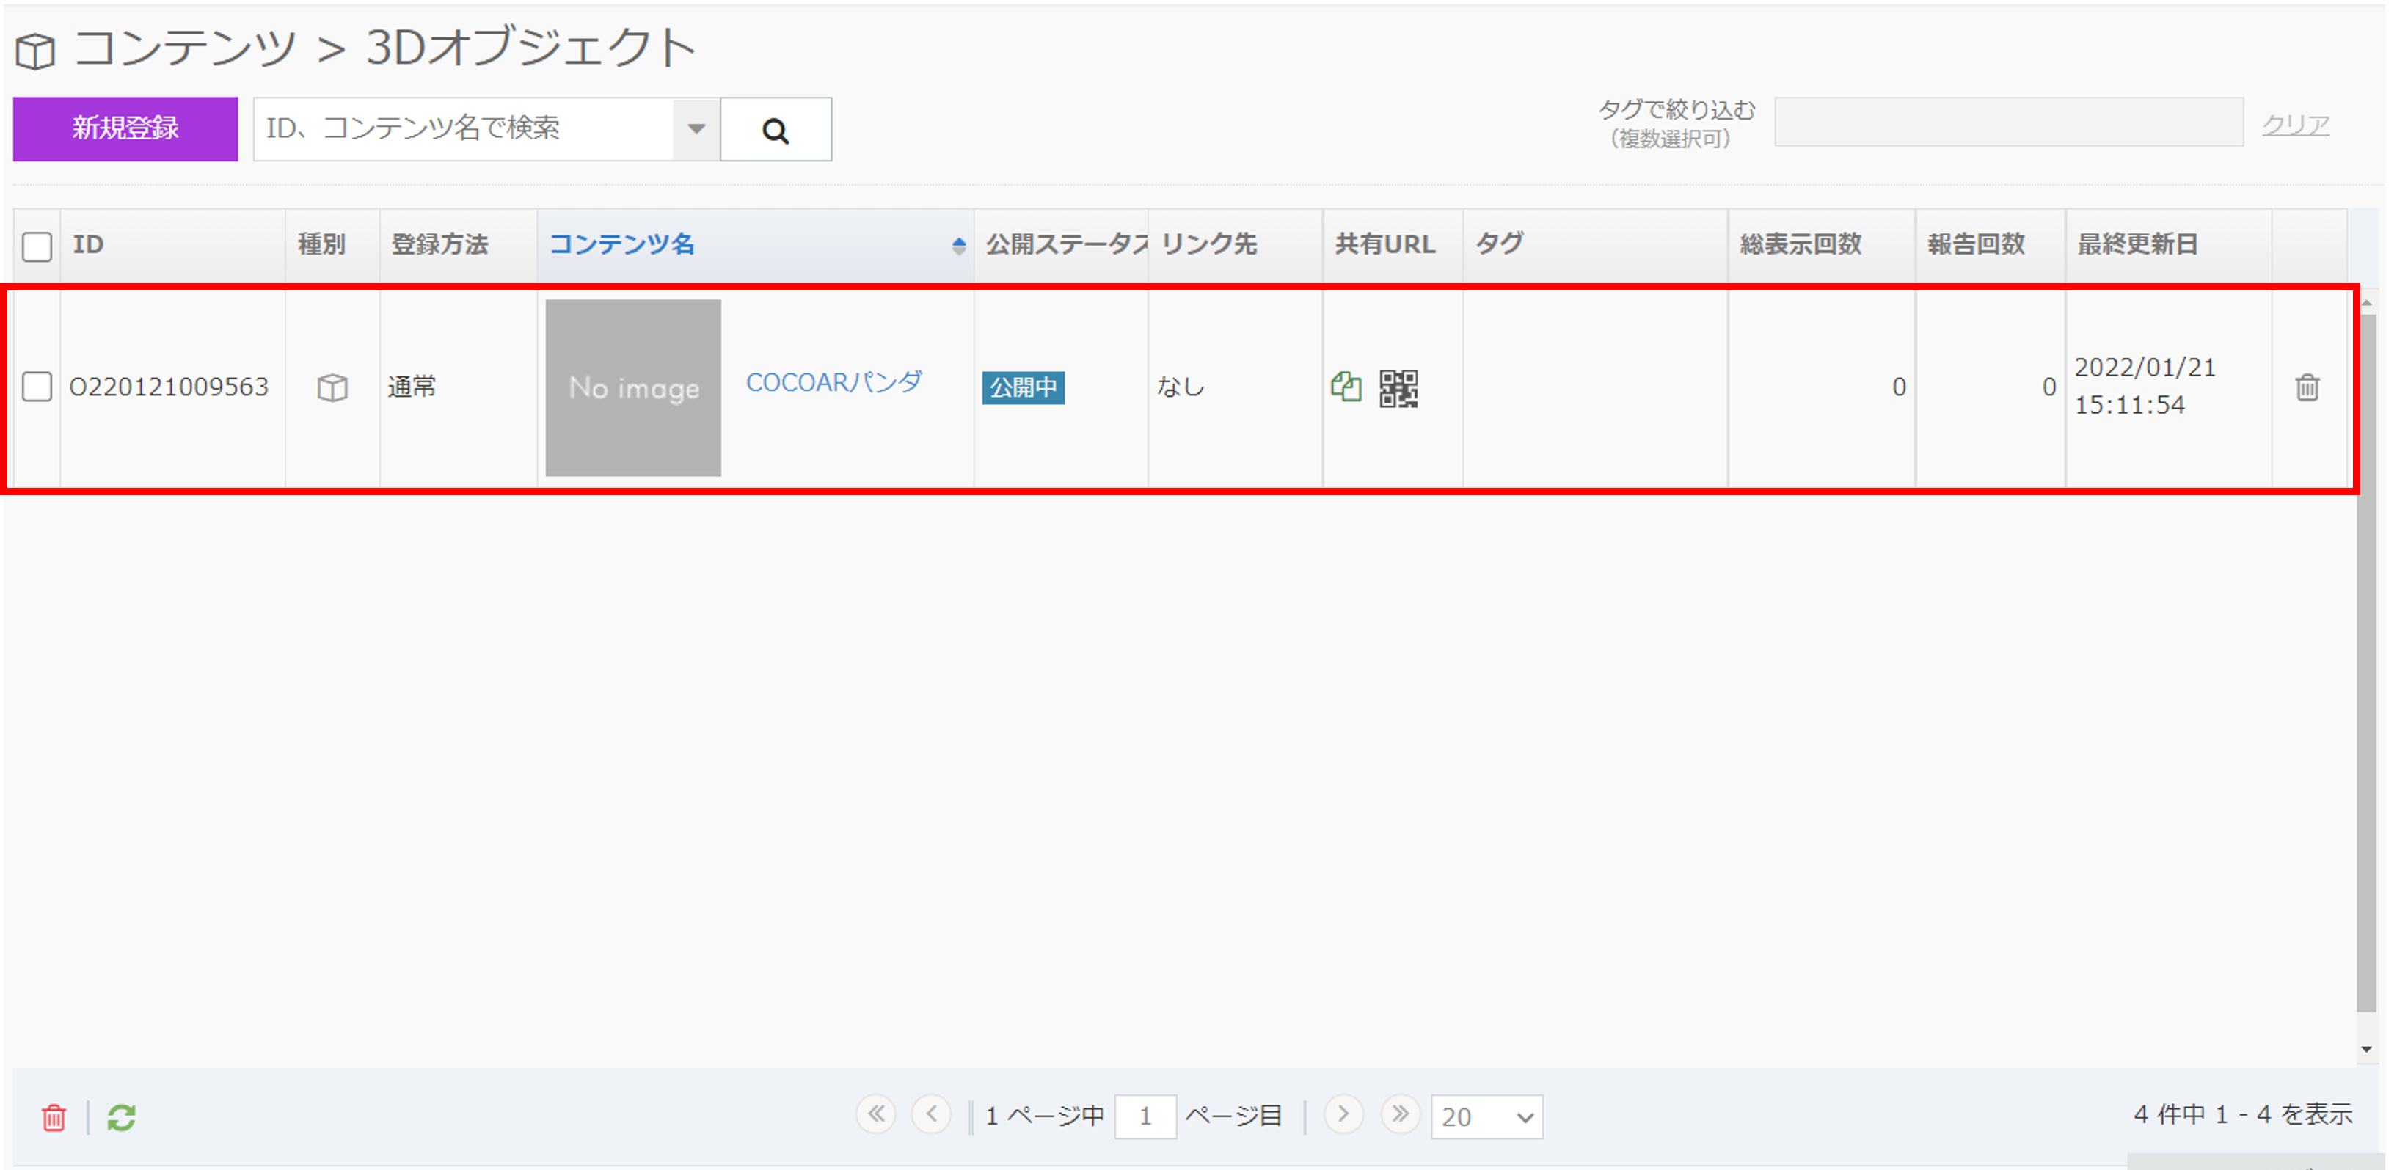This screenshot has width=2397, height=1170.
Task: Click the タグで絞り込む tag filter field
Action: tap(2008, 122)
